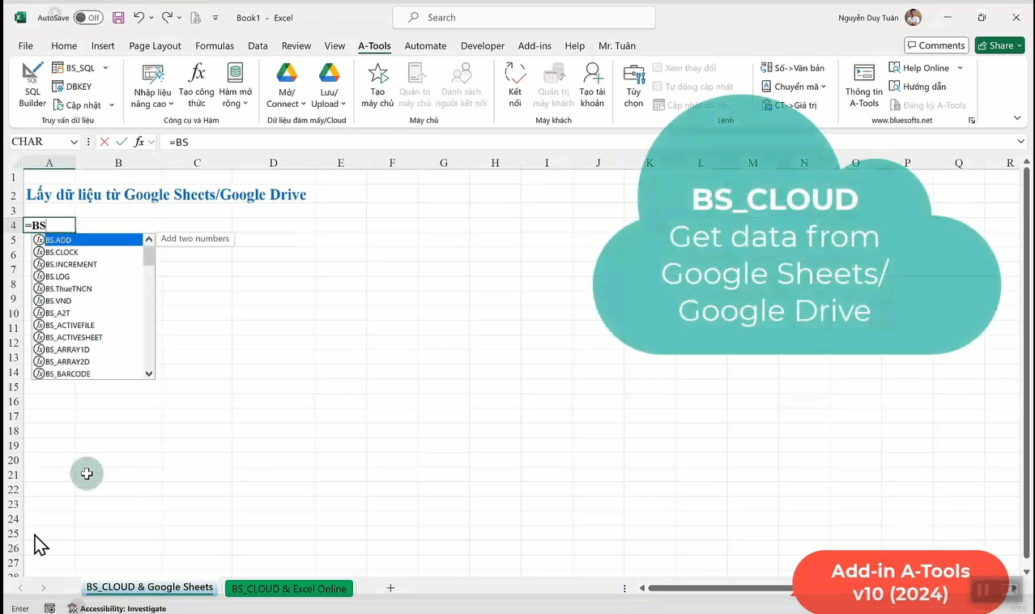Click Accessibility: Investigate in status bar
Image resolution: width=1035 pixels, height=614 pixels.
click(x=117, y=608)
